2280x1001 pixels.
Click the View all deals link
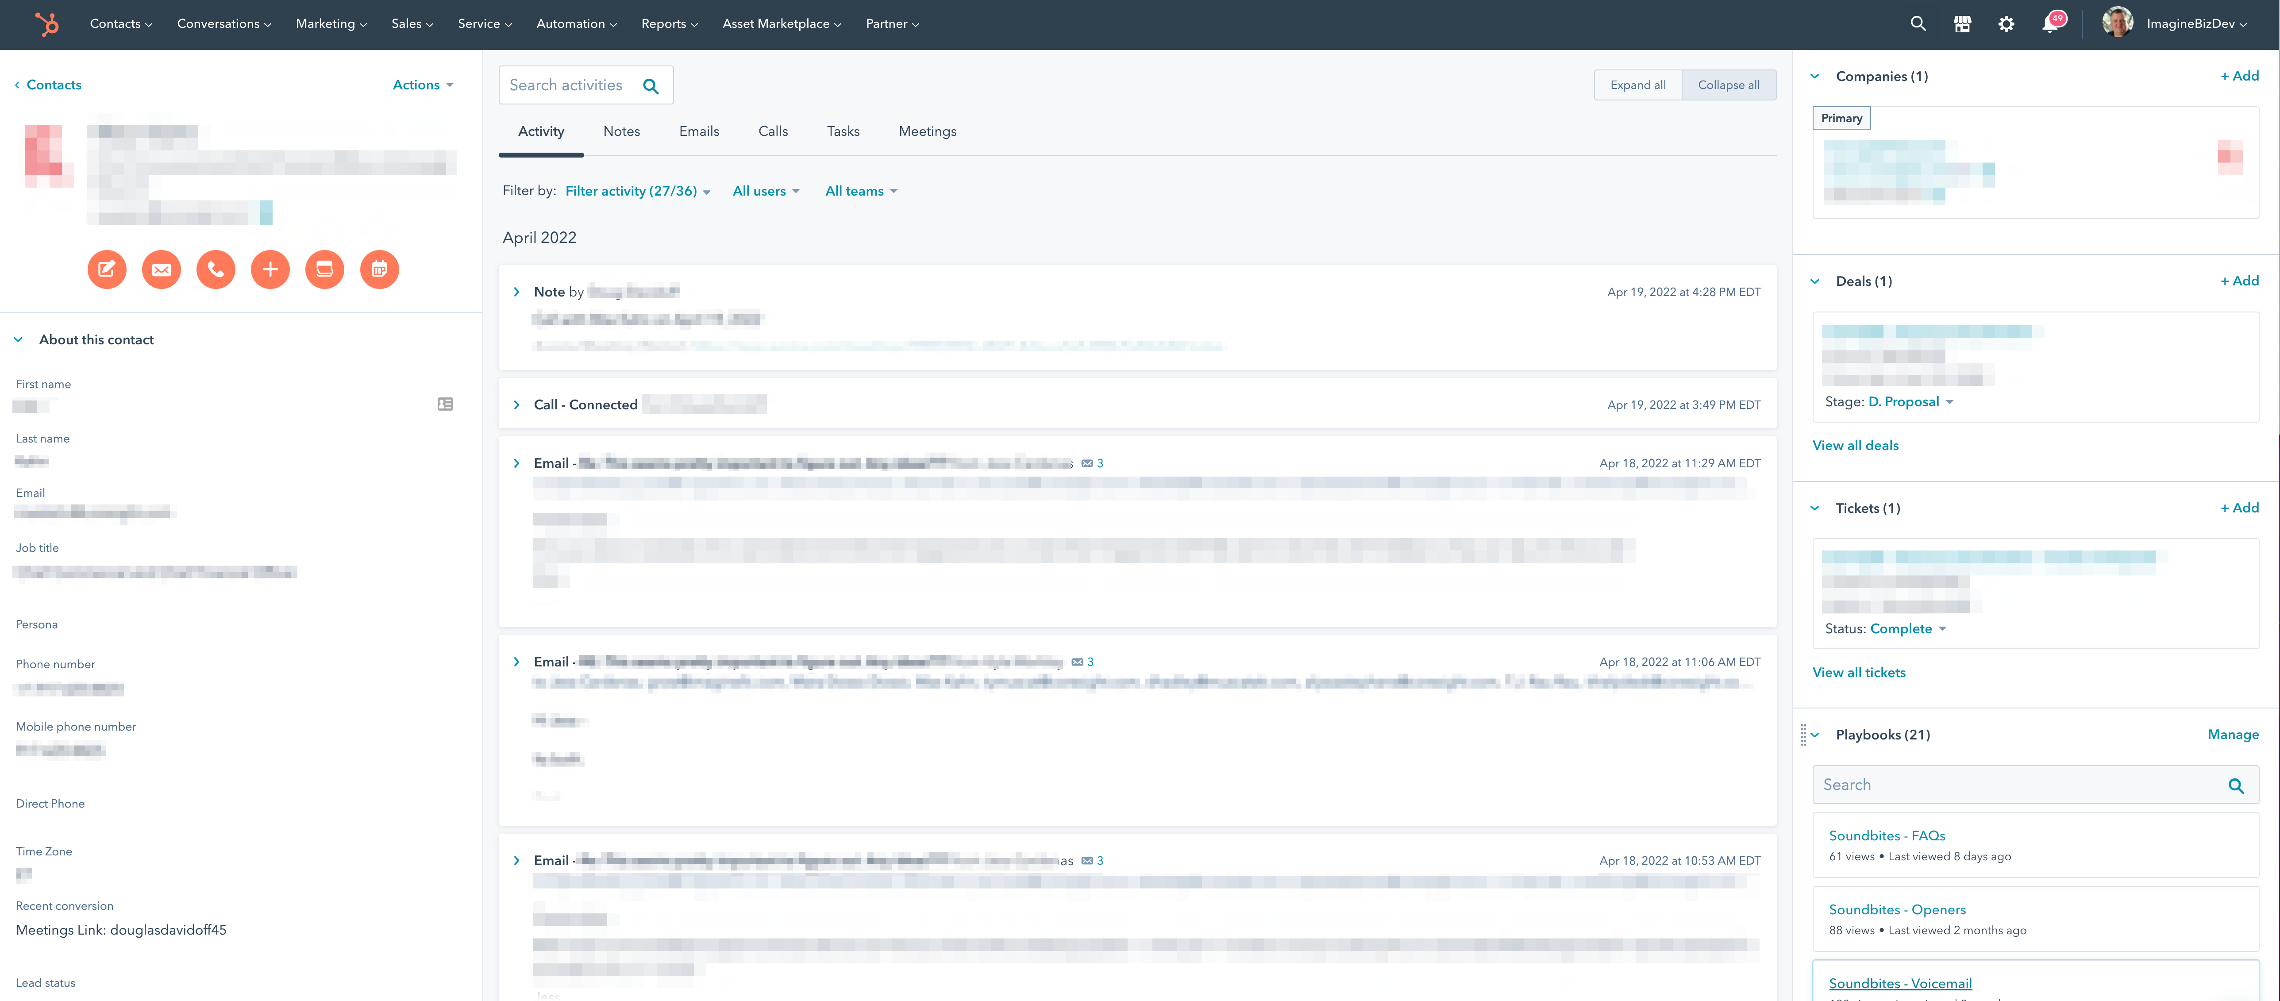point(1855,445)
